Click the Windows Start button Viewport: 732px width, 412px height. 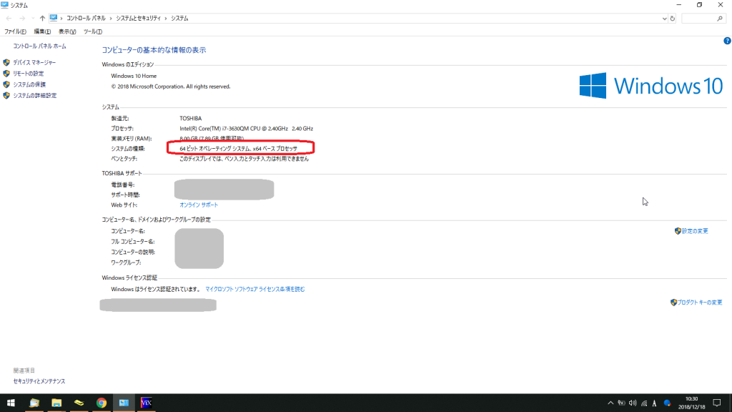click(11, 403)
